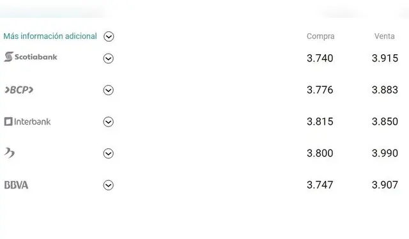
Task: Expand the Scotiabank row chevron
Action: pos(108,58)
